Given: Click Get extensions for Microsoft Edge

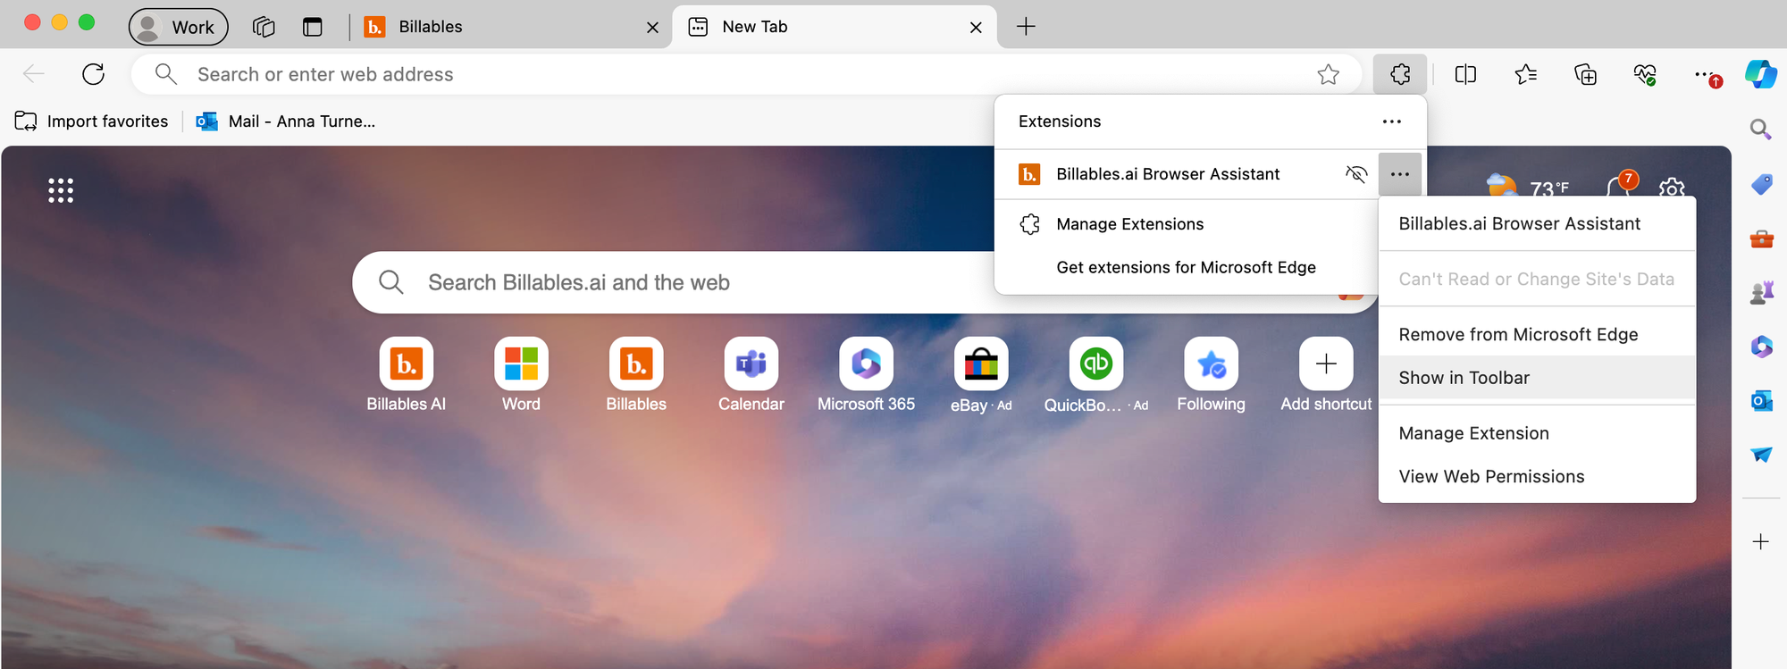Looking at the screenshot, I should 1186,267.
